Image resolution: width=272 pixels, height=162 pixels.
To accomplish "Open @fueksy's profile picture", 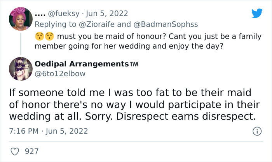I will coord(21,19).
